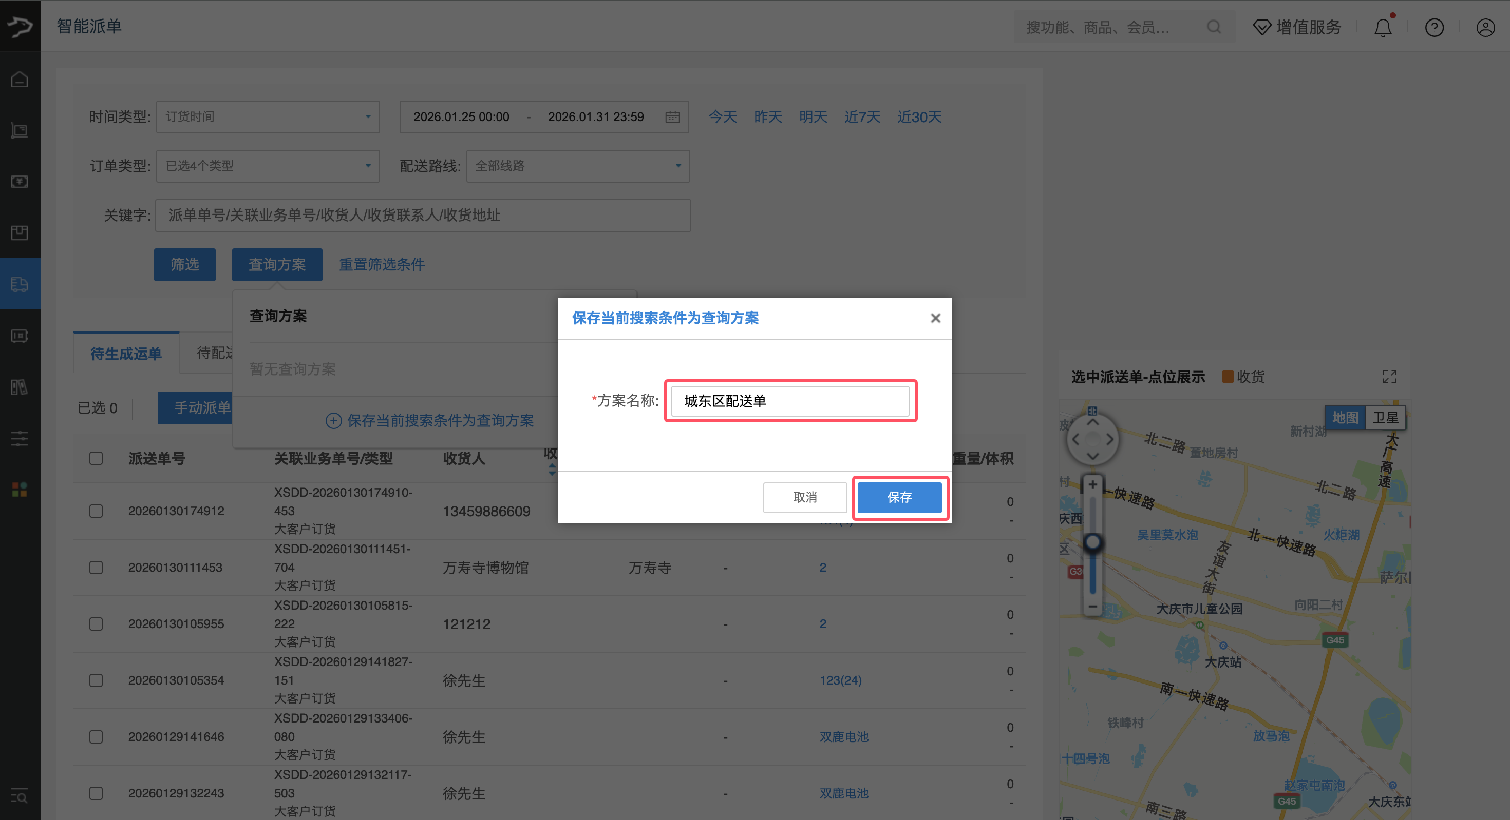Click the map zoom slider handle
This screenshot has width=1510, height=820.
pyautogui.click(x=1092, y=542)
